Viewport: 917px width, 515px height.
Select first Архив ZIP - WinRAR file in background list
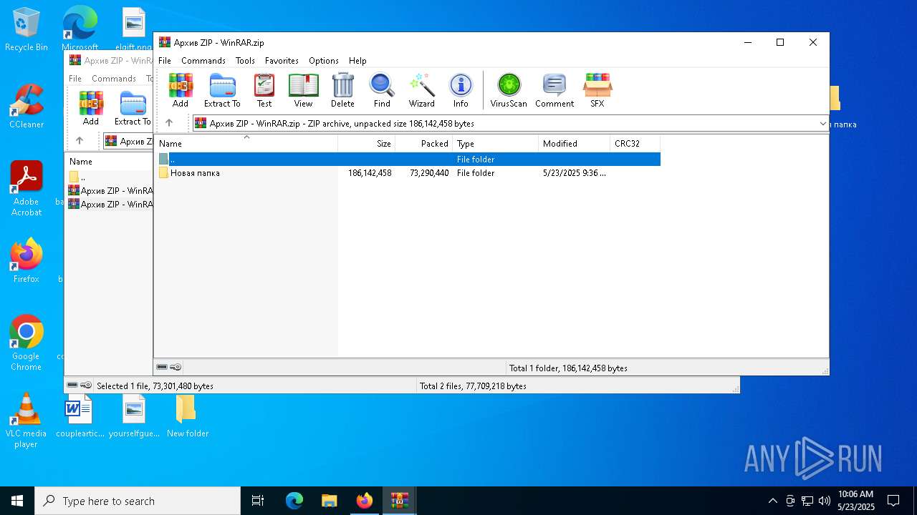pos(110,191)
